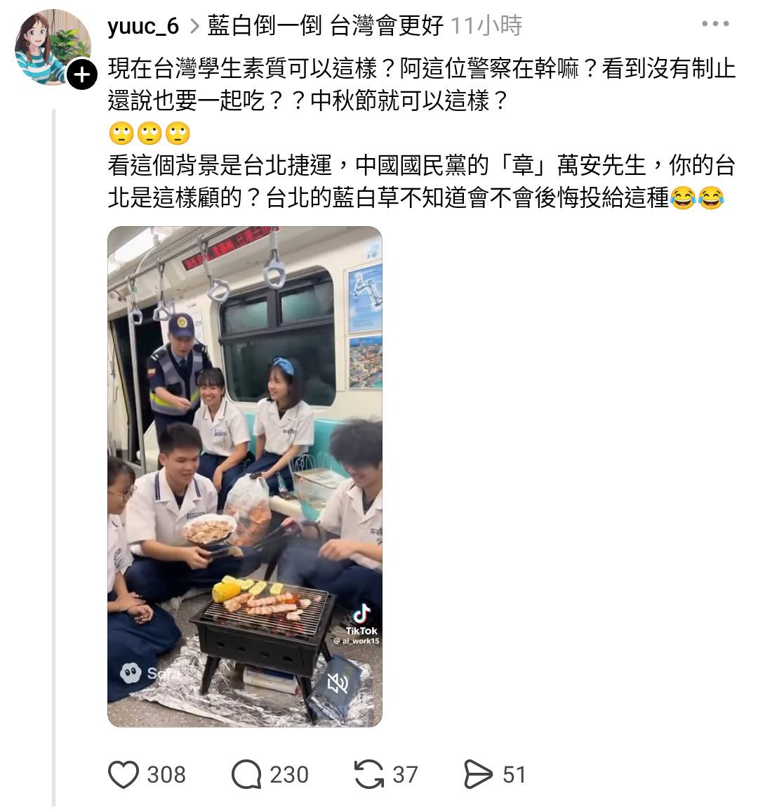The width and height of the screenshot is (758, 810).
Task: Click the @ai_work15 TikTok handle
Action: 356,641
